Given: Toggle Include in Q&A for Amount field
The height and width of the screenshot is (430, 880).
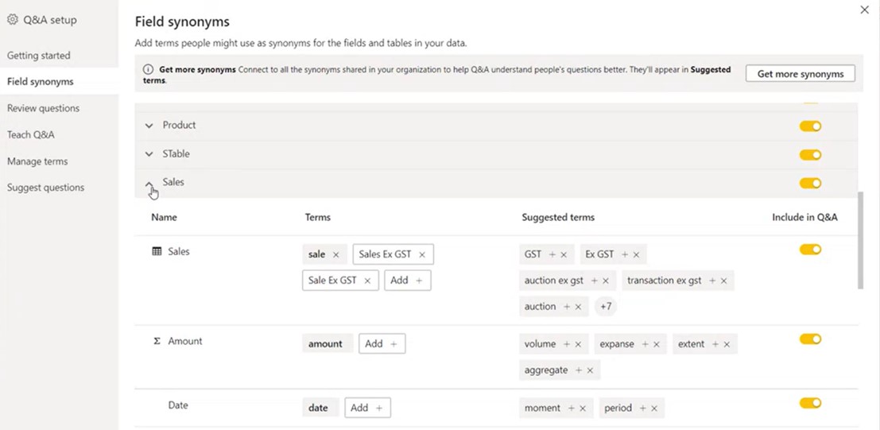Looking at the screenshot, I should tap(810, 339).
